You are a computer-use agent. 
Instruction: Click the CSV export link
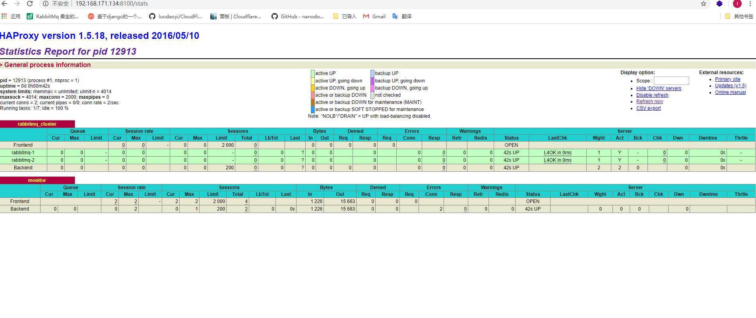pos(648,108)
